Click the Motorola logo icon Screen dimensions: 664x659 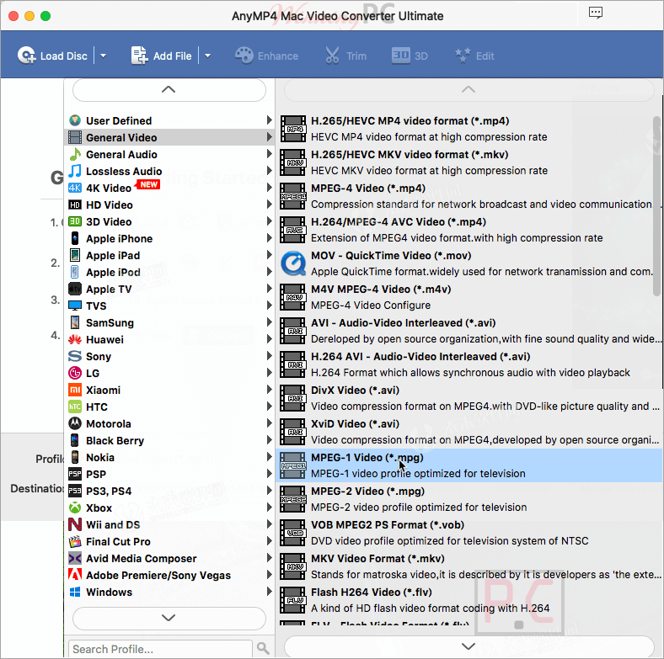[75, 423]
